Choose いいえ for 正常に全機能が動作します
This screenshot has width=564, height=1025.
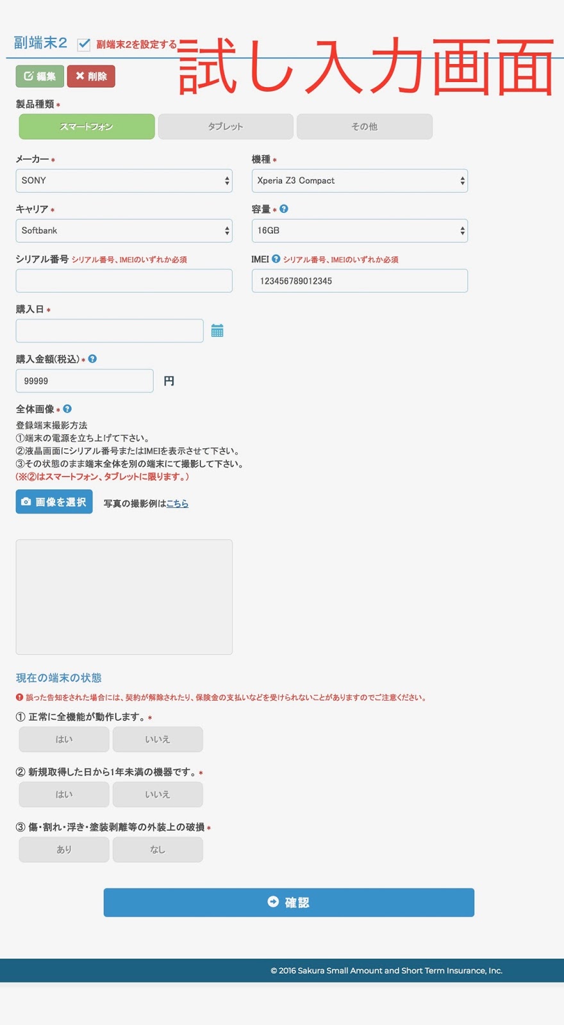158,739
